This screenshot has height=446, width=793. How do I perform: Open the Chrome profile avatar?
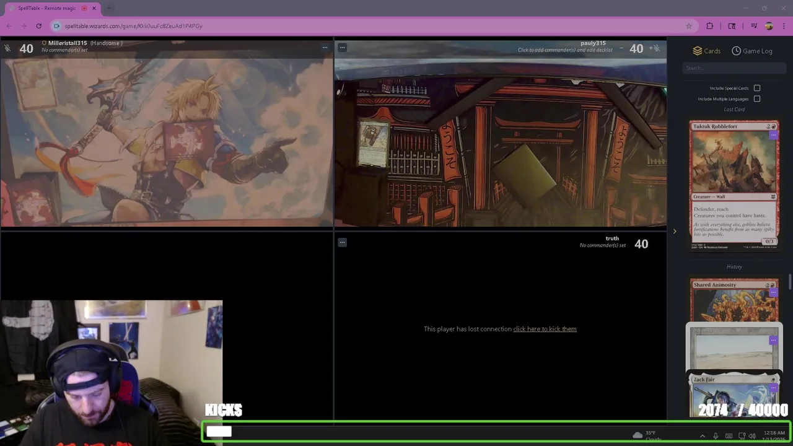(769, 26)
